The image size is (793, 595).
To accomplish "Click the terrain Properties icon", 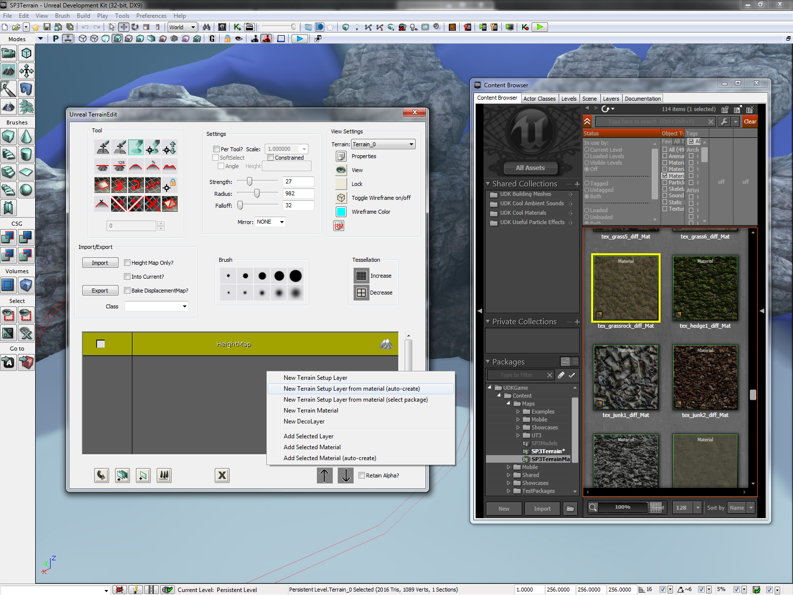I will (341, 156).
